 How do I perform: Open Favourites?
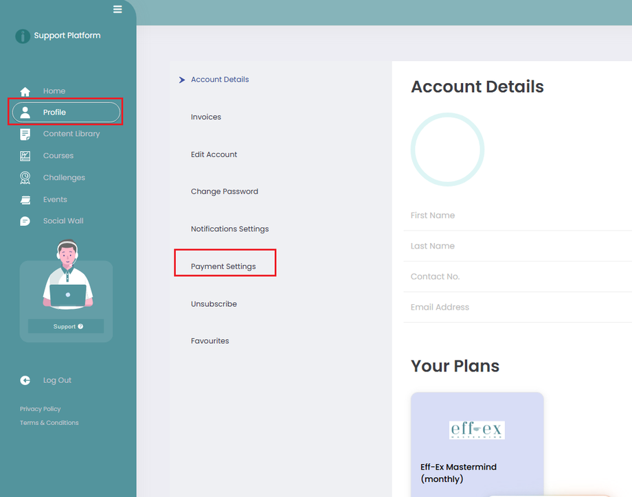click(x=210, y=340)
